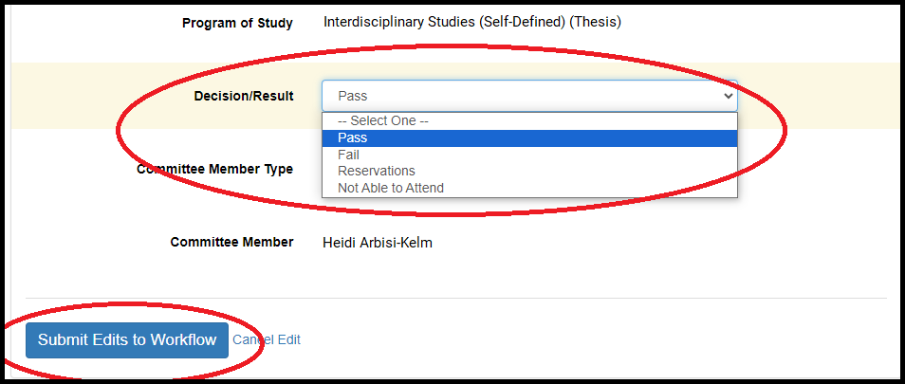
Task: Click the Decision/Result dropdown chevron arrow
Action: click(728, 96)
